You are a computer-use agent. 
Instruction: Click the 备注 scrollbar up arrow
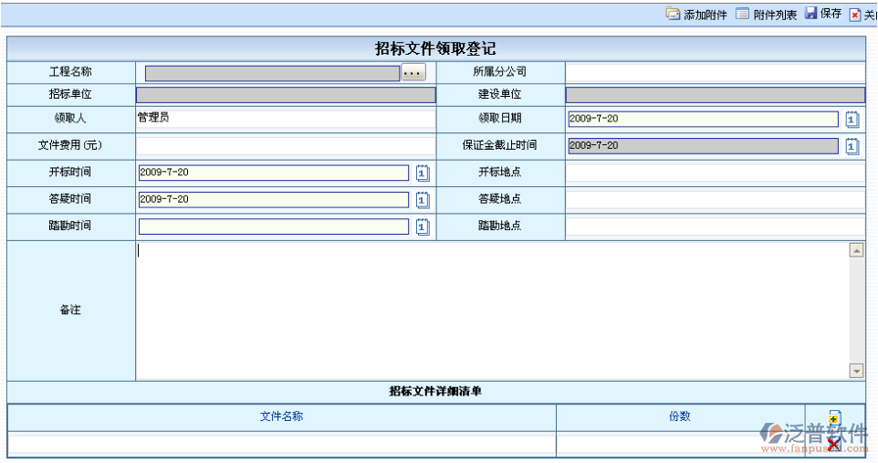coord(856,250)
